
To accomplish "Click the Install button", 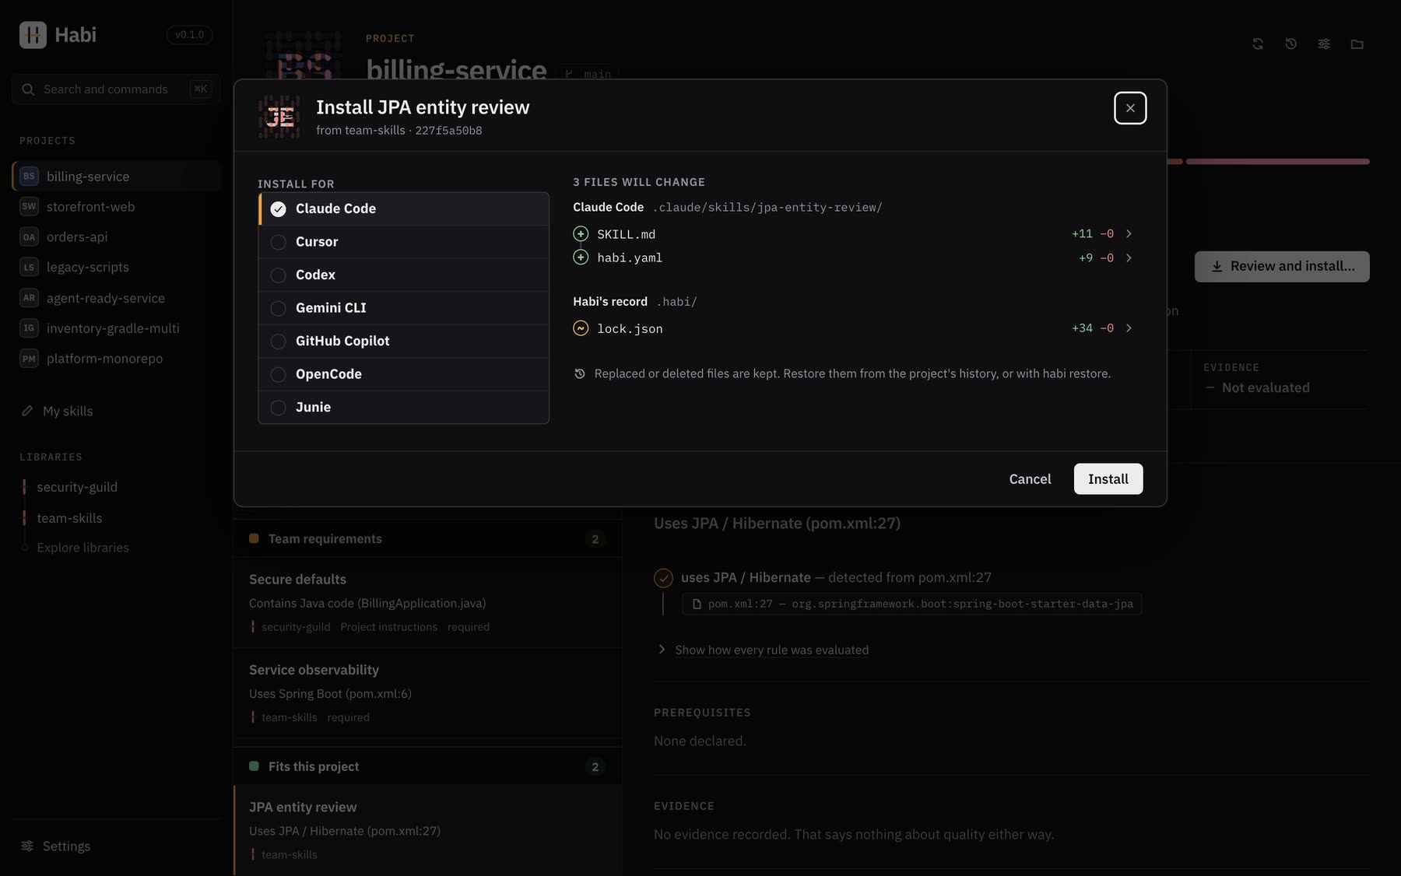I will [x=1108, y=479].
